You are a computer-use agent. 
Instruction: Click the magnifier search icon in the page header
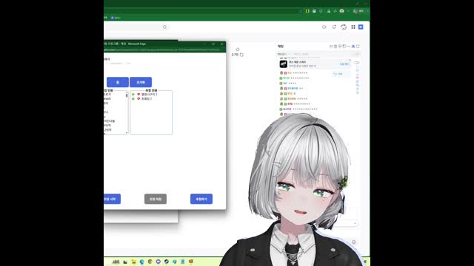[164, 27]
